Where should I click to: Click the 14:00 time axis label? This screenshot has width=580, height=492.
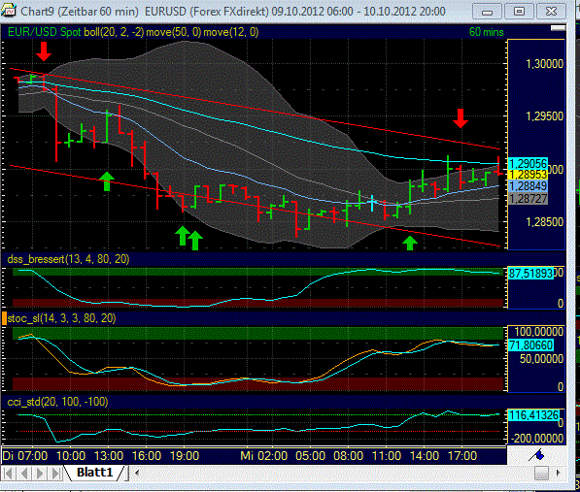[x=425, y=455]
